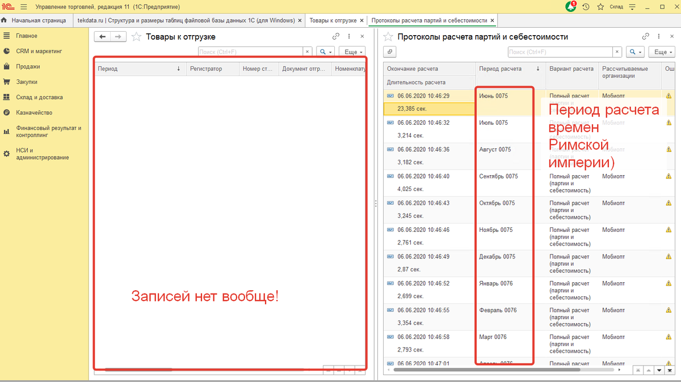This screenshot has height=382, width=681.
Task: Click the warning icon in the Июнь 0075 row
Action: [x=669, y=96]
